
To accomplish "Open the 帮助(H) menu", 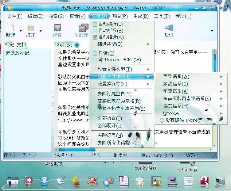I will point(183,16).
